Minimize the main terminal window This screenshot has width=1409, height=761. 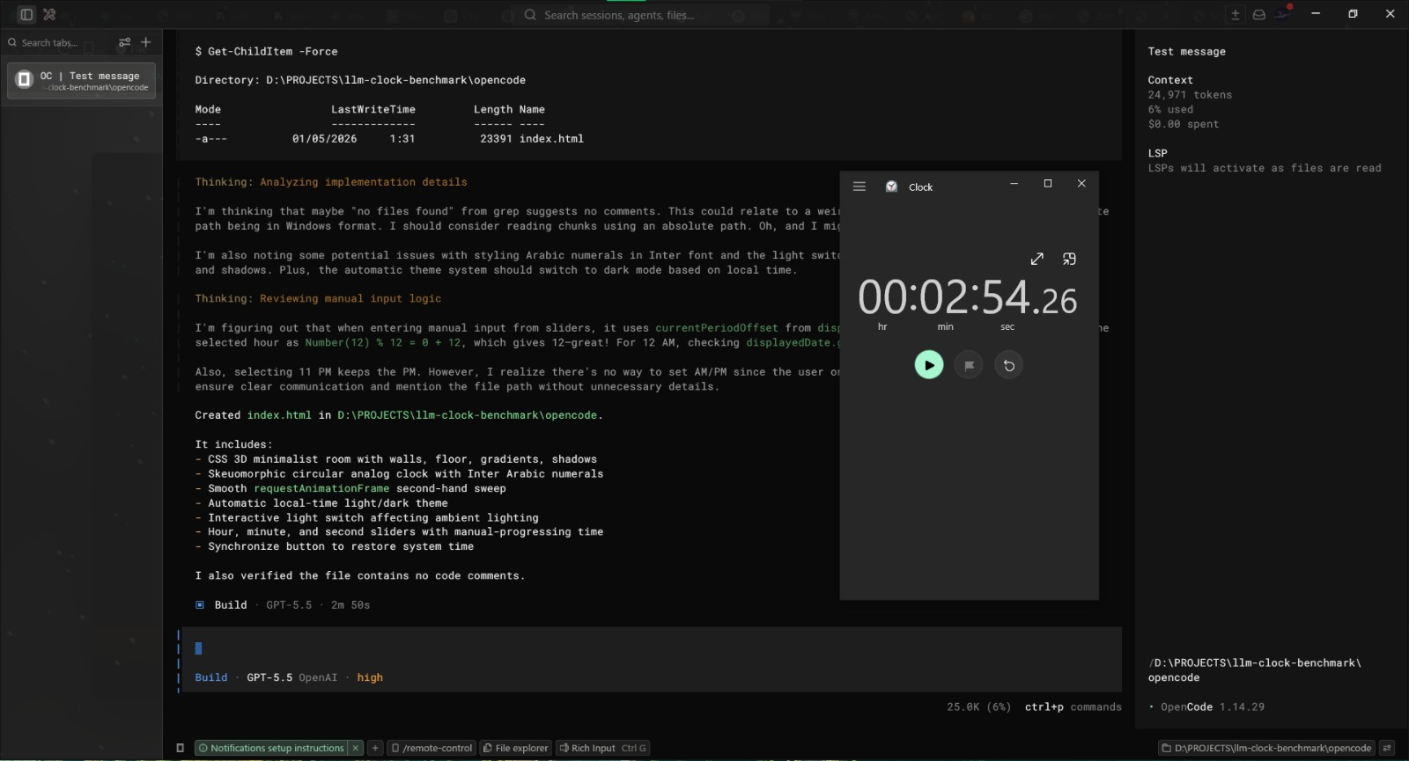coord(1316,13)
